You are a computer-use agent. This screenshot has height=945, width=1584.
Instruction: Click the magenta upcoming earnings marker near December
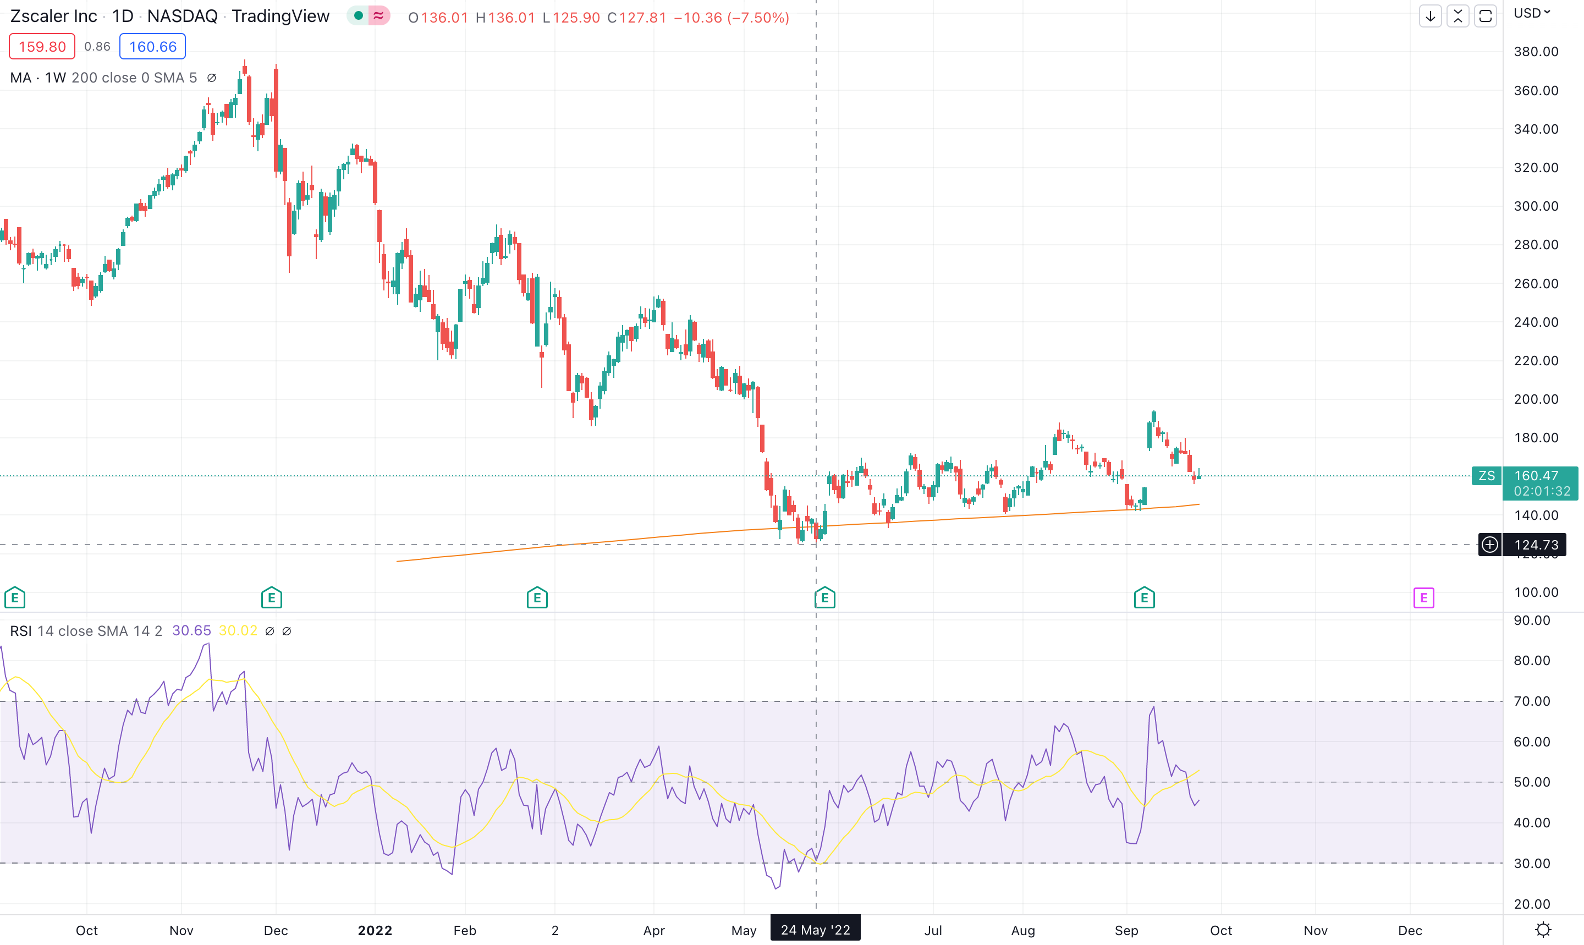(1424, 597)
